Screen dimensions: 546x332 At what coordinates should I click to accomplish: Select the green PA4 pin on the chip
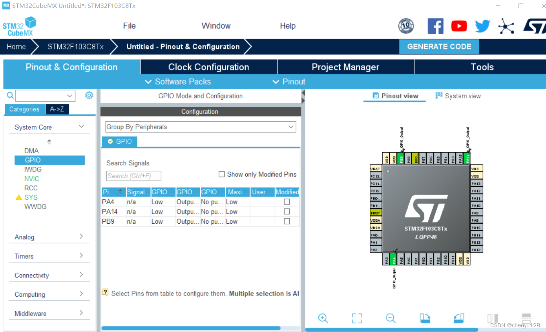pos(394,259)
